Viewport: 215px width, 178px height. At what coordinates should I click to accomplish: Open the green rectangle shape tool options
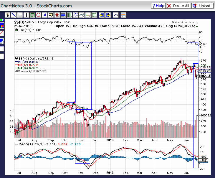32,15
